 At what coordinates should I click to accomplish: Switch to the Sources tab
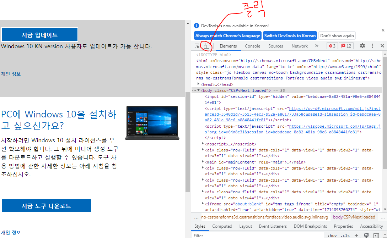(x=276, y=46)
